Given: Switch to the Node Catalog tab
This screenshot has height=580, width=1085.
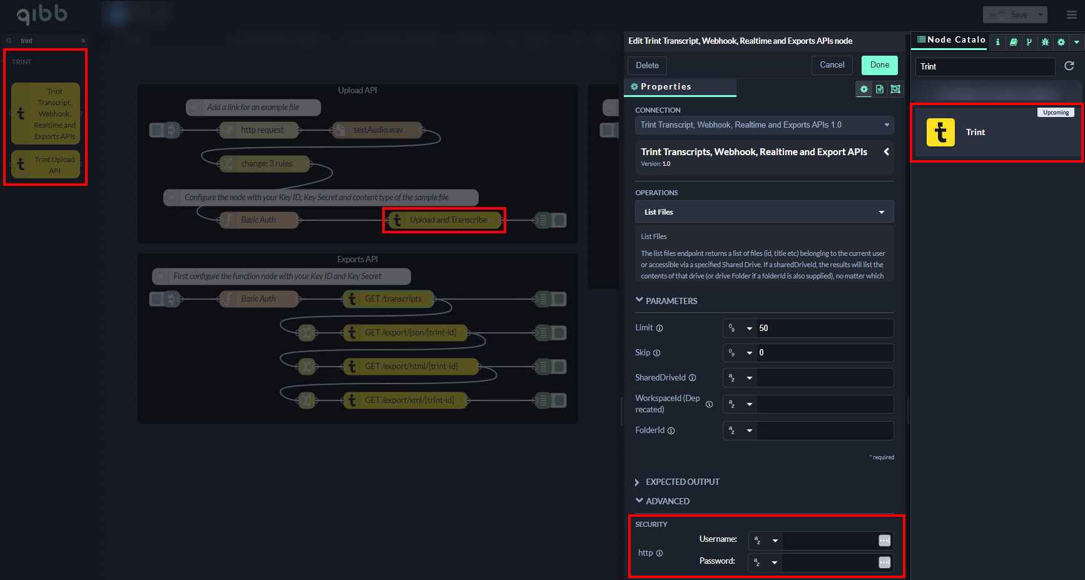Looking at the screenshot, I should [950, 40].
